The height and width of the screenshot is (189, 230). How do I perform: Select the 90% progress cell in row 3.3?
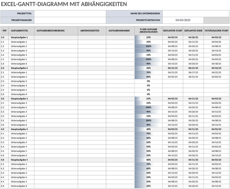(x=148, y=112)
